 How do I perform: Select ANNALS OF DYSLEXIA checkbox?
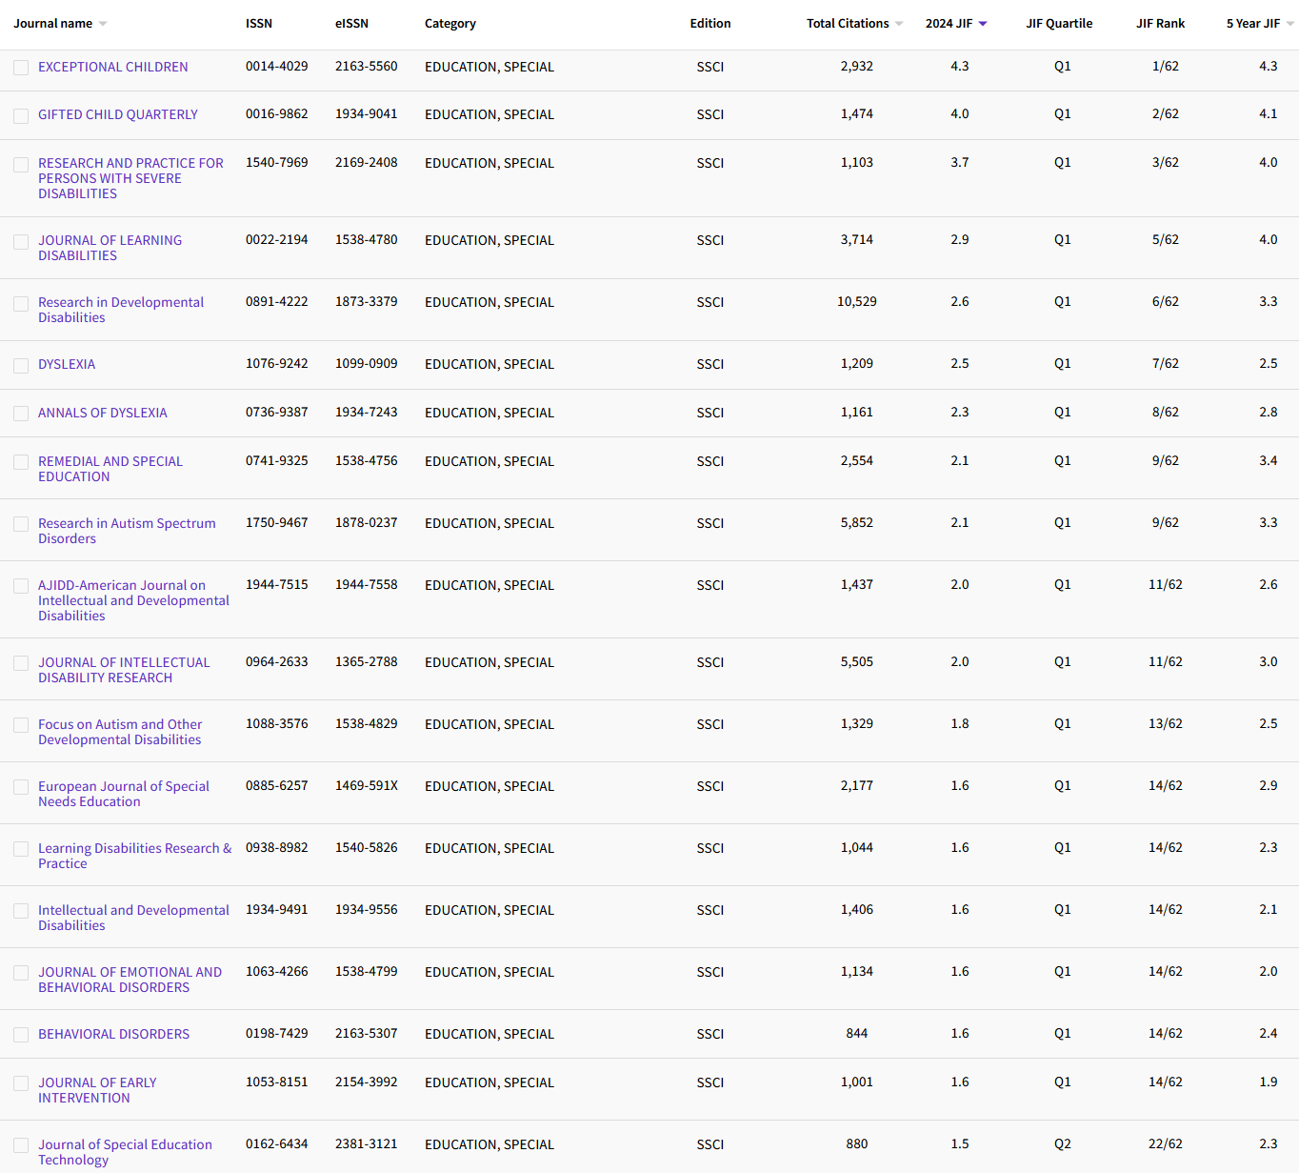21,414
